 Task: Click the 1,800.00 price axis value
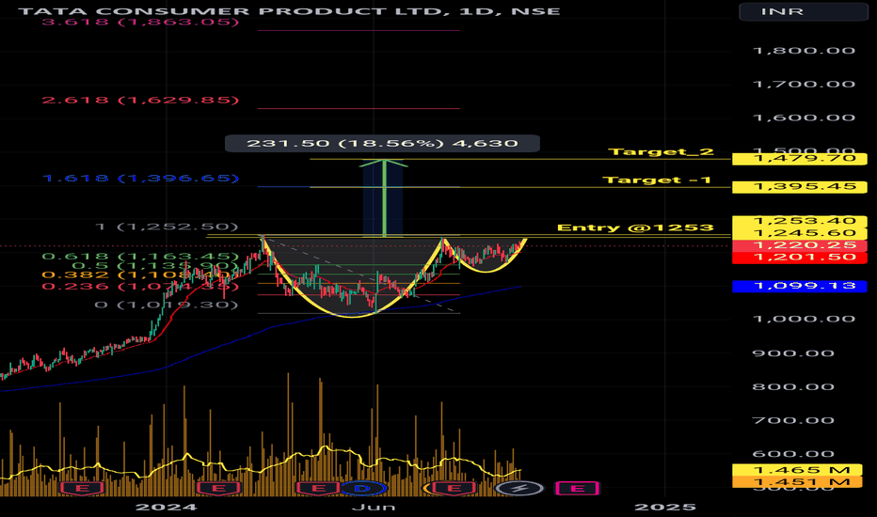click(805, 51)
